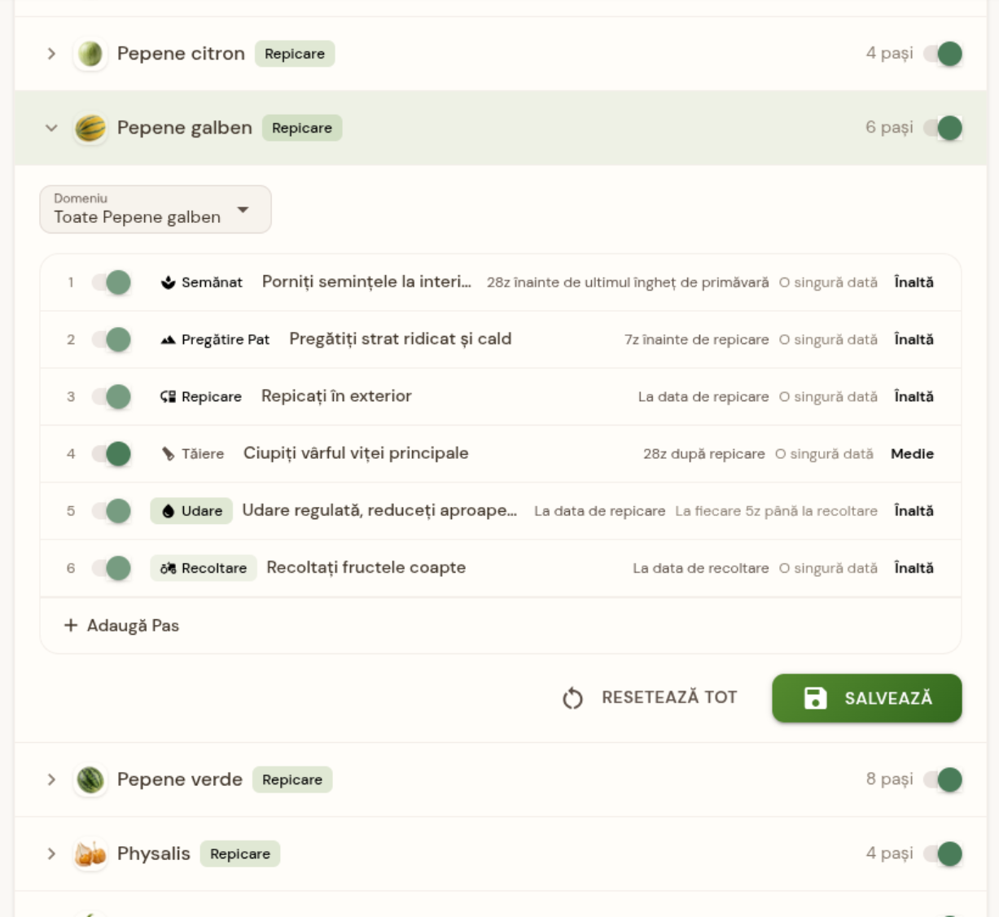This screenshot has width=999, height=917.
Task: Click the 'Înaltă' priority in step 6
Action: 914,568
